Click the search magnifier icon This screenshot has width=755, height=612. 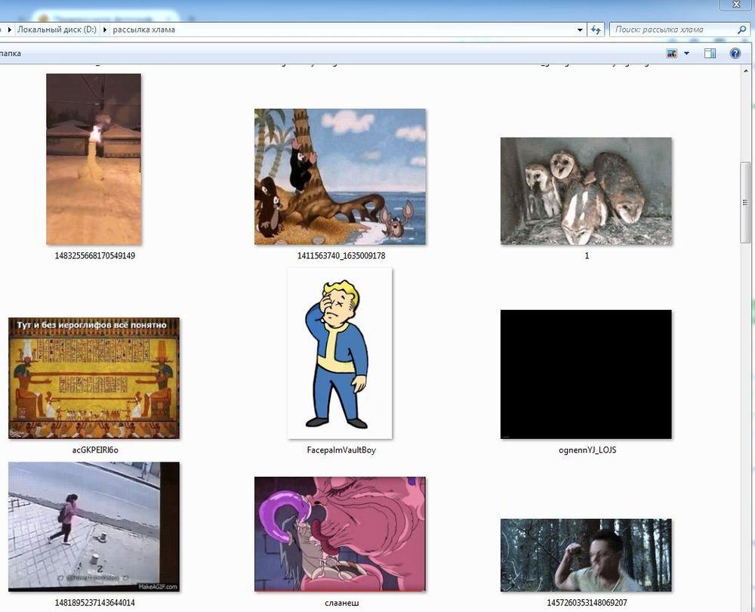coord(741,30)
